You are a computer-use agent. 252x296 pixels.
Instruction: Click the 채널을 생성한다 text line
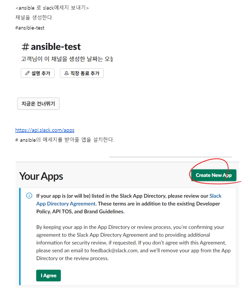click(34, 17)
